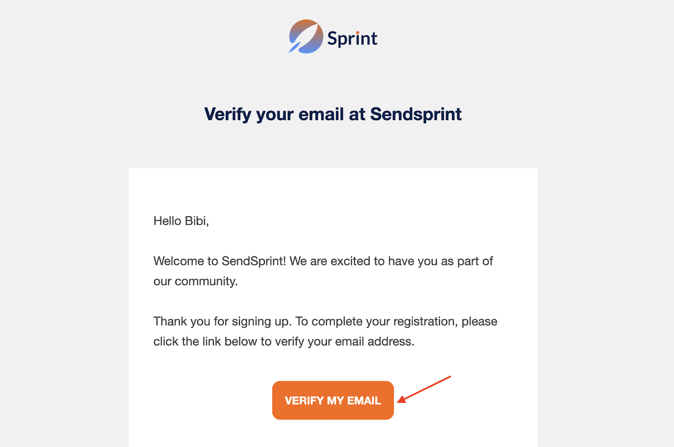
Task: Click the 'Welcome to SendSprint!' sentence
Action: pyautogui.click(x=219, y=261)
